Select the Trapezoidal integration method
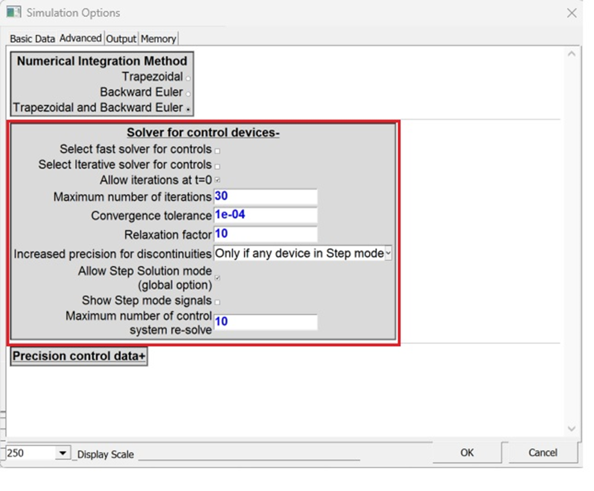Screen dimensions: 594x491 tap(188, 78)
